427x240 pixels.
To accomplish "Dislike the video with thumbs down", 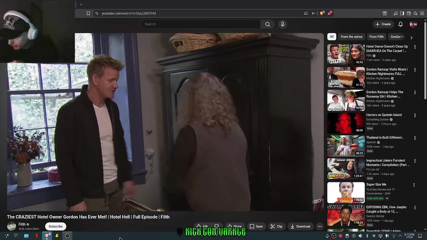I will click(217, 226).
